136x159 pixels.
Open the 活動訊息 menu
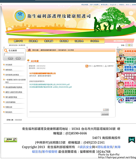click(x=79, y=41)
